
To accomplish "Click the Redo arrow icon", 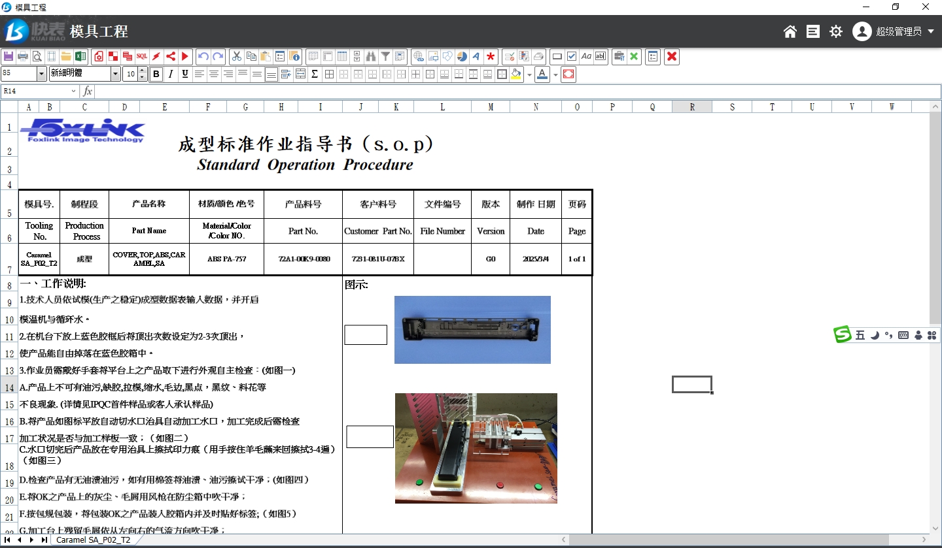I will point(218,56).
